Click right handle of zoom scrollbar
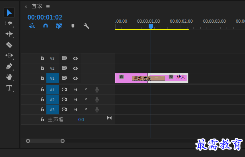This screenshot has height=157, width=245. click(x=62, y=141)
